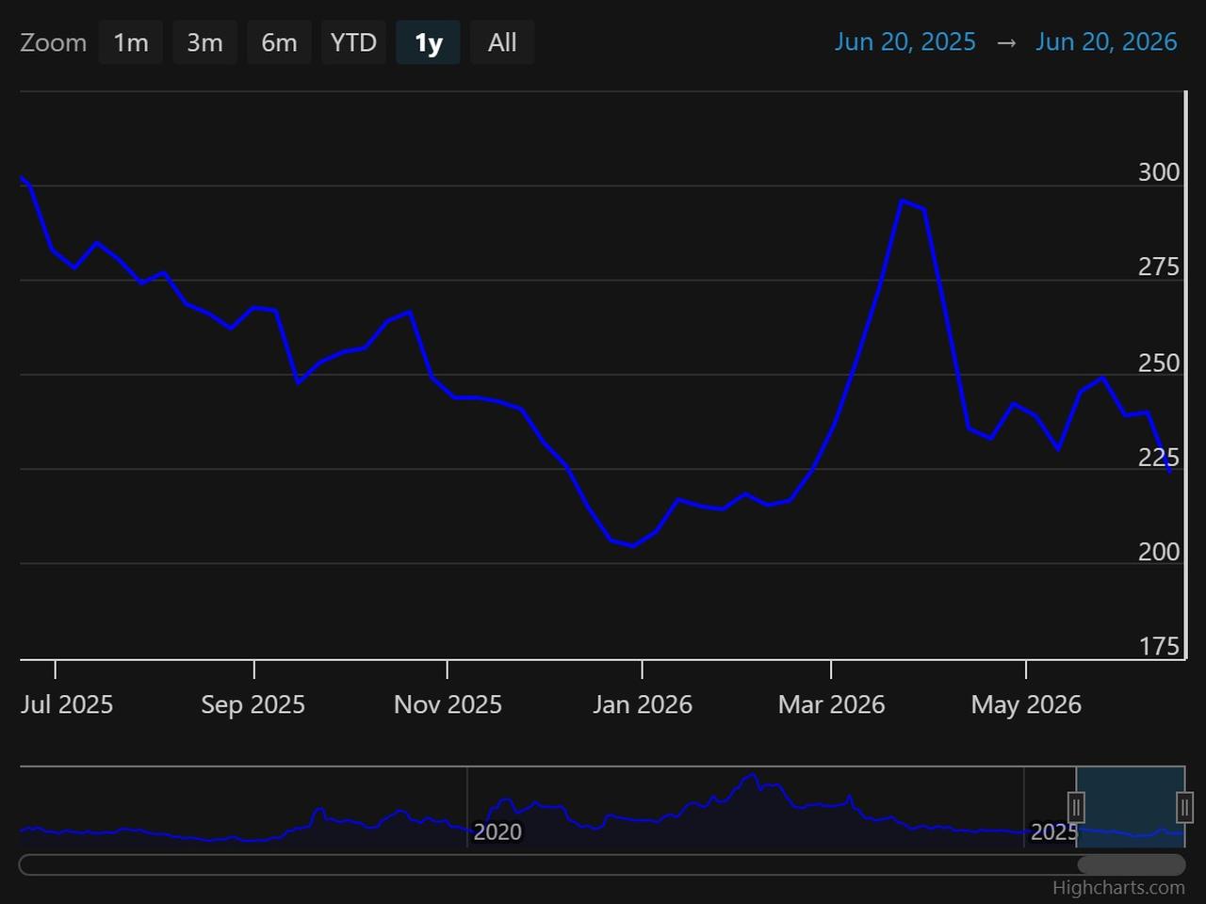Grab the left navigator handle
Viewport: 1206px width, 904px height.
[x=1076, y=807]
